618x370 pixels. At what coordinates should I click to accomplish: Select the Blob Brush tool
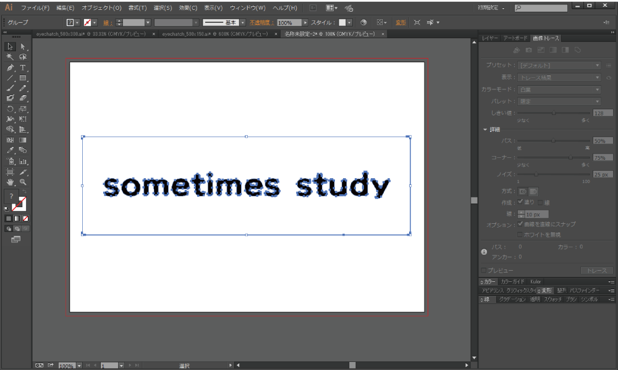tap(10, 98)
